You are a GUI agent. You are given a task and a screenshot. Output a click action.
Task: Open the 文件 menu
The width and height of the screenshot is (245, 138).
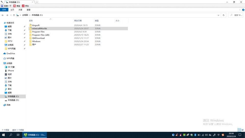point(4,10)
